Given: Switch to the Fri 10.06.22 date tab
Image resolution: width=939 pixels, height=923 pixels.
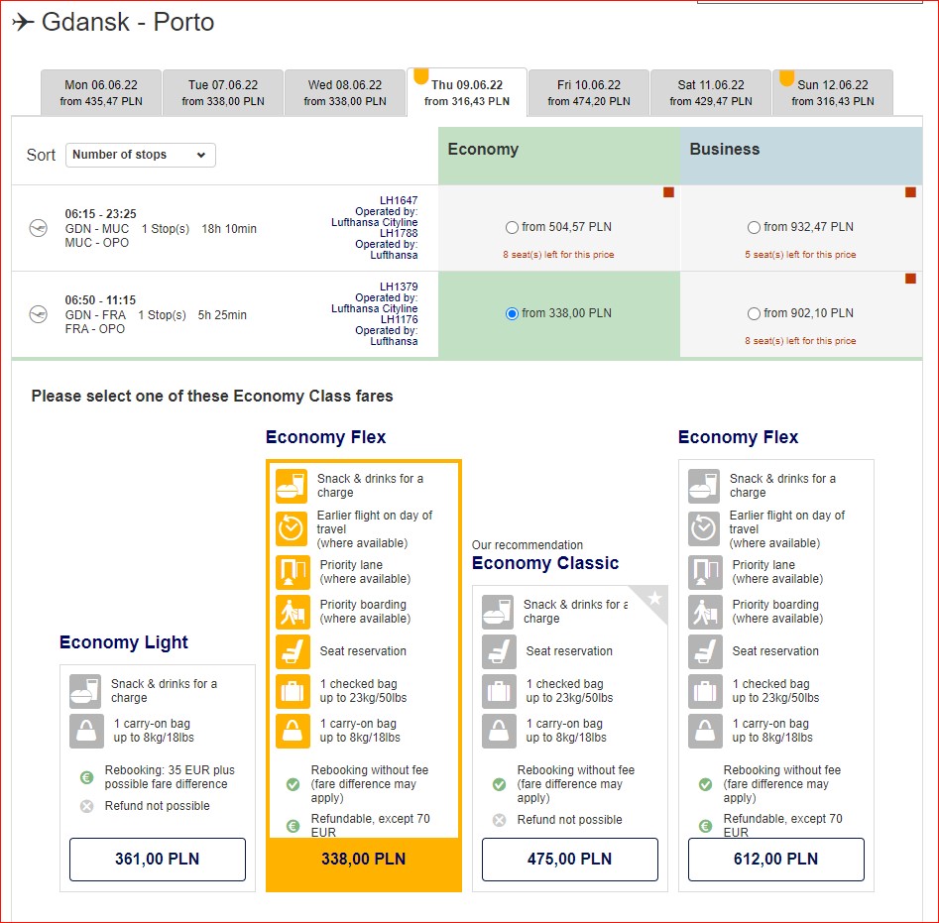Looking at the screenshot, I should (589, 93).
